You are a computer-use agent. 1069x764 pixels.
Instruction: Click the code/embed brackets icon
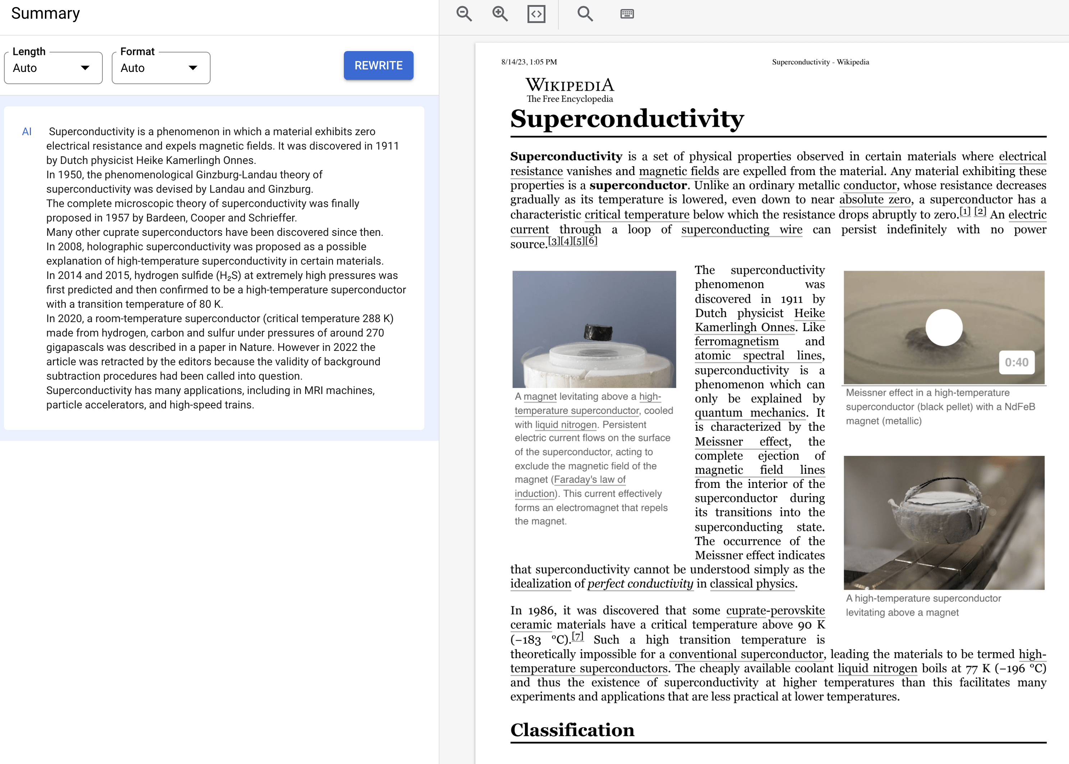(x=537, y=13)
